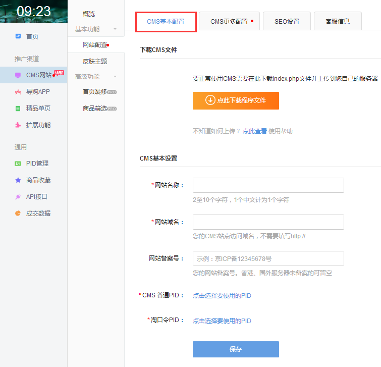
Task: Open the SEO设置 tab
Action: pyautogui.click(x=287, y=22)
